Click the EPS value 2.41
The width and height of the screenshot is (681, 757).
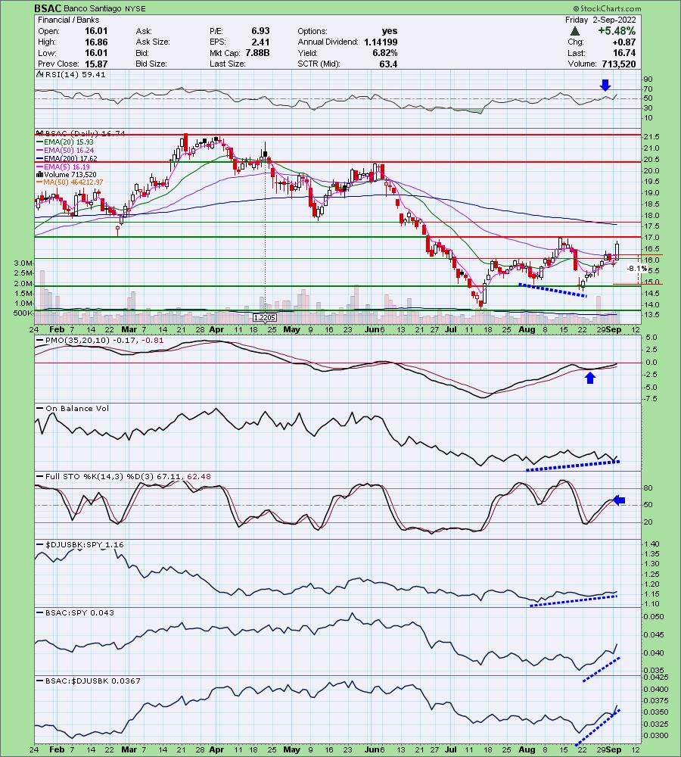[260, 42]
